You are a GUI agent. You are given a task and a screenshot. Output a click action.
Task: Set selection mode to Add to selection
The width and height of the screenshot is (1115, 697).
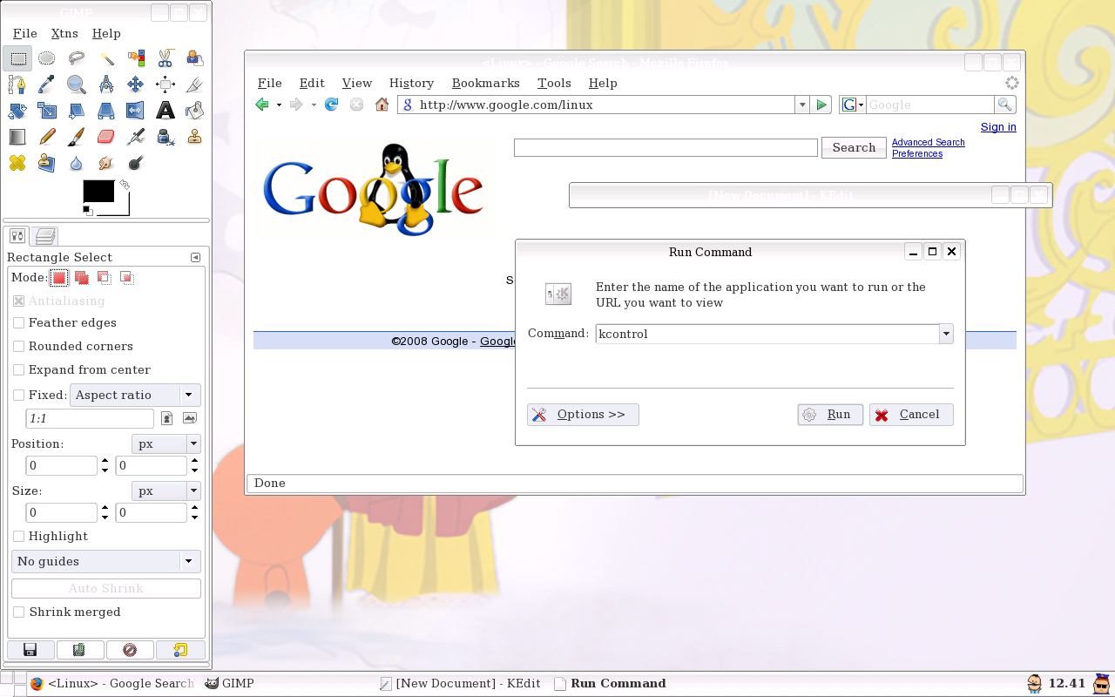click(x=82, y=278)
